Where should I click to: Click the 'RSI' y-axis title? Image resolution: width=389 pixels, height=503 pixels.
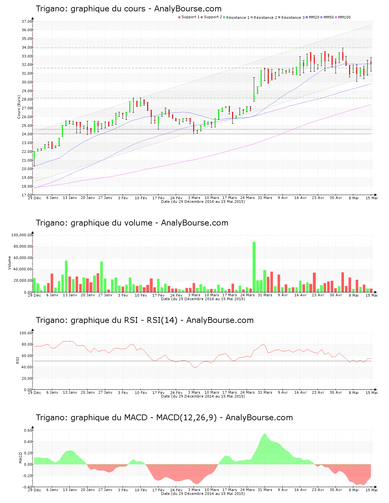click(x=18, y=360)
